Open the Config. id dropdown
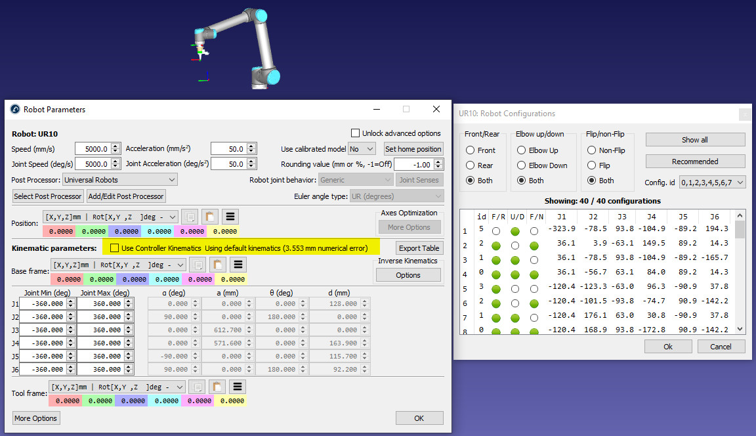 (x=712, y=182)
